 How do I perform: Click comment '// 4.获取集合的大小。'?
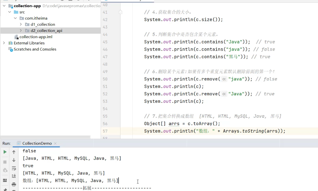click(x=168, y=12)
